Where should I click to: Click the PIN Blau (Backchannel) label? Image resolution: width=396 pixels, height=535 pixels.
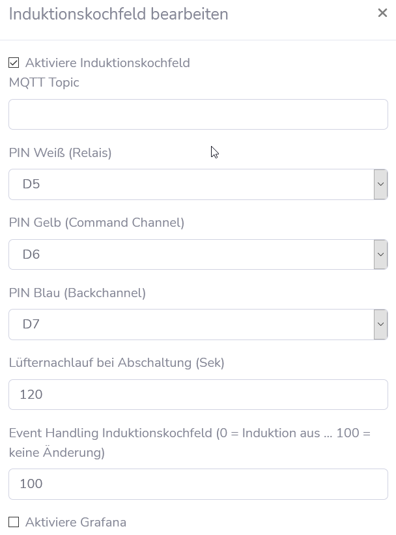coord(78,293)
